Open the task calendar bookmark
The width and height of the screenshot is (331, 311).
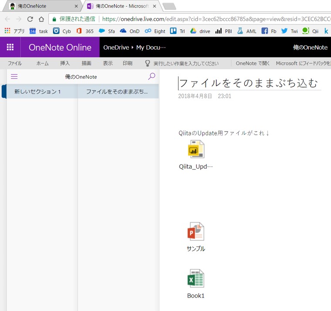tap(39, 31)
